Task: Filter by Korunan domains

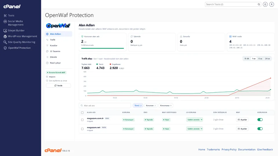Action: 151,106
